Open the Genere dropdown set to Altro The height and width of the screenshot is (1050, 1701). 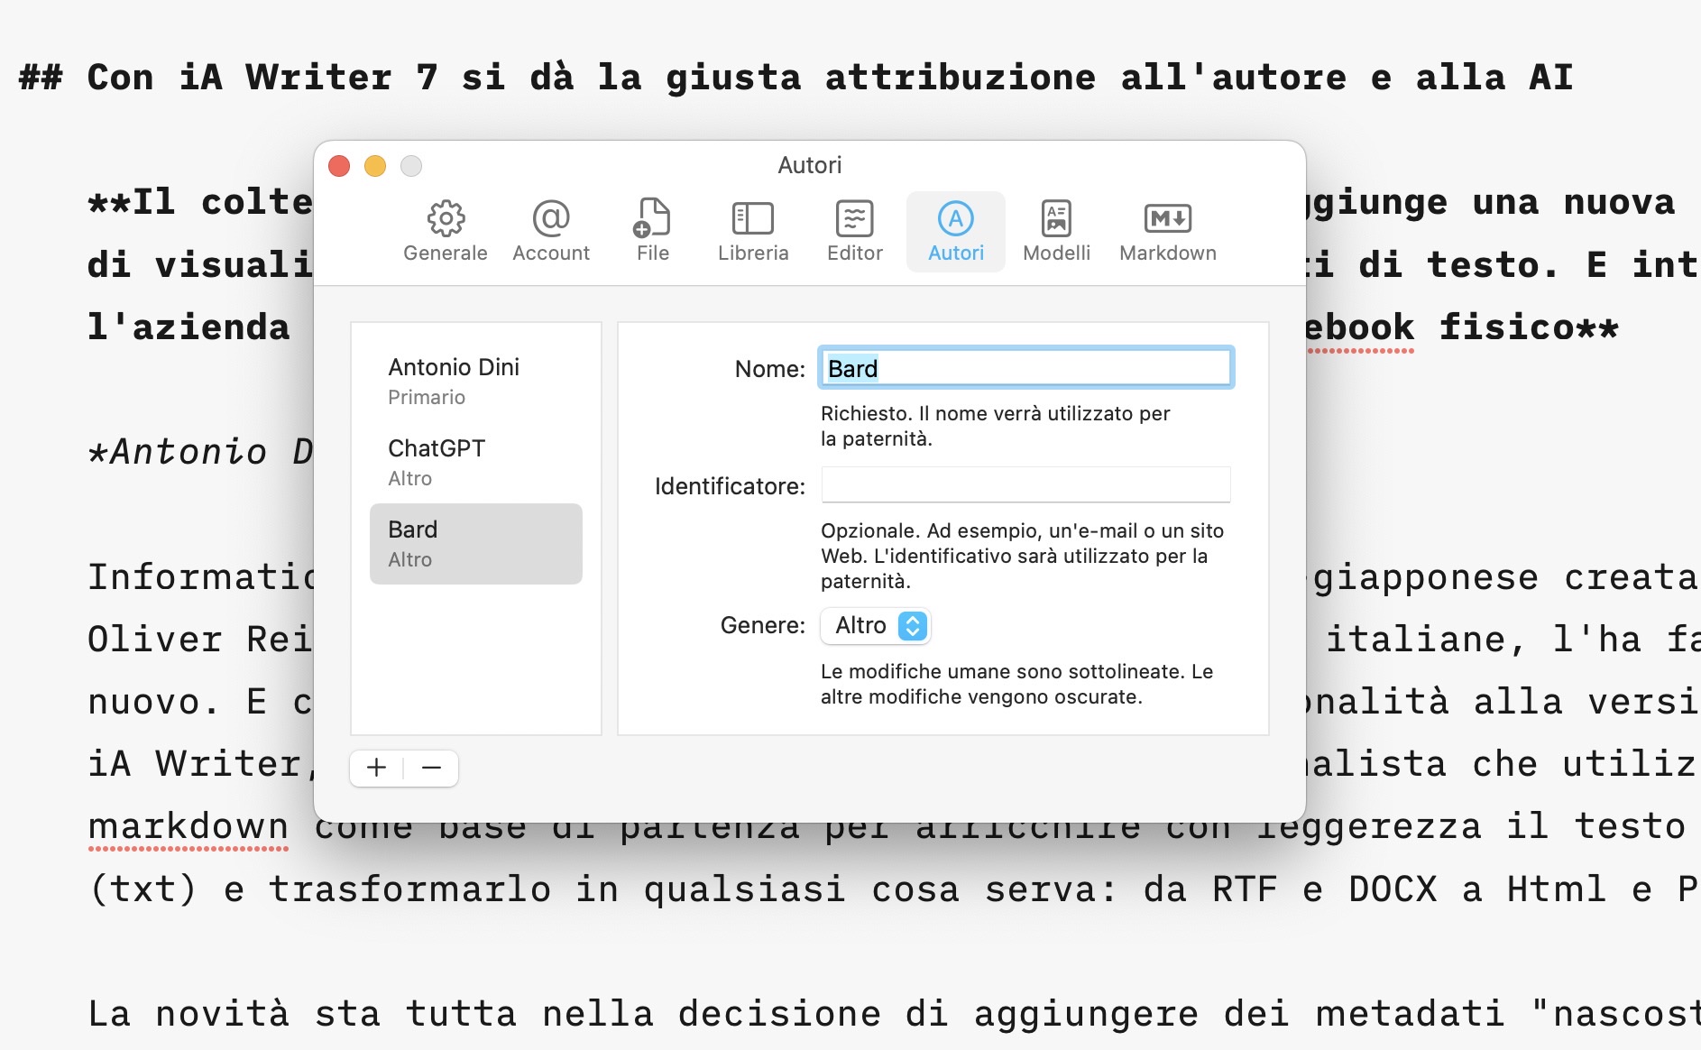point(875,625)
